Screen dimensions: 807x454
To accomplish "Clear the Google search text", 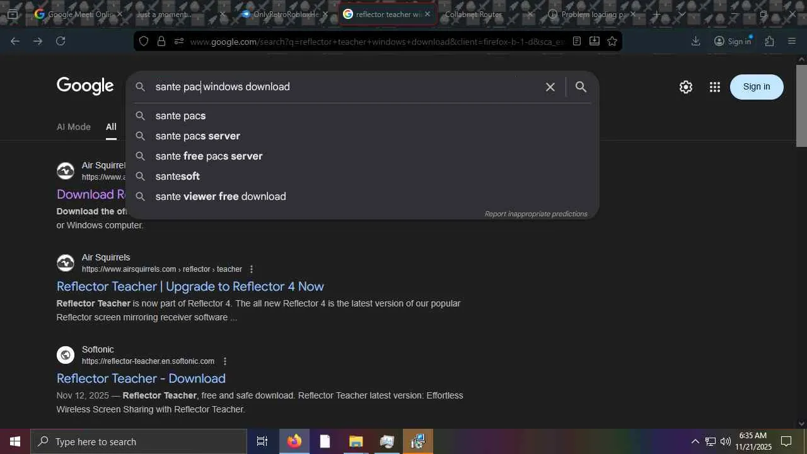I will point(550,87).
